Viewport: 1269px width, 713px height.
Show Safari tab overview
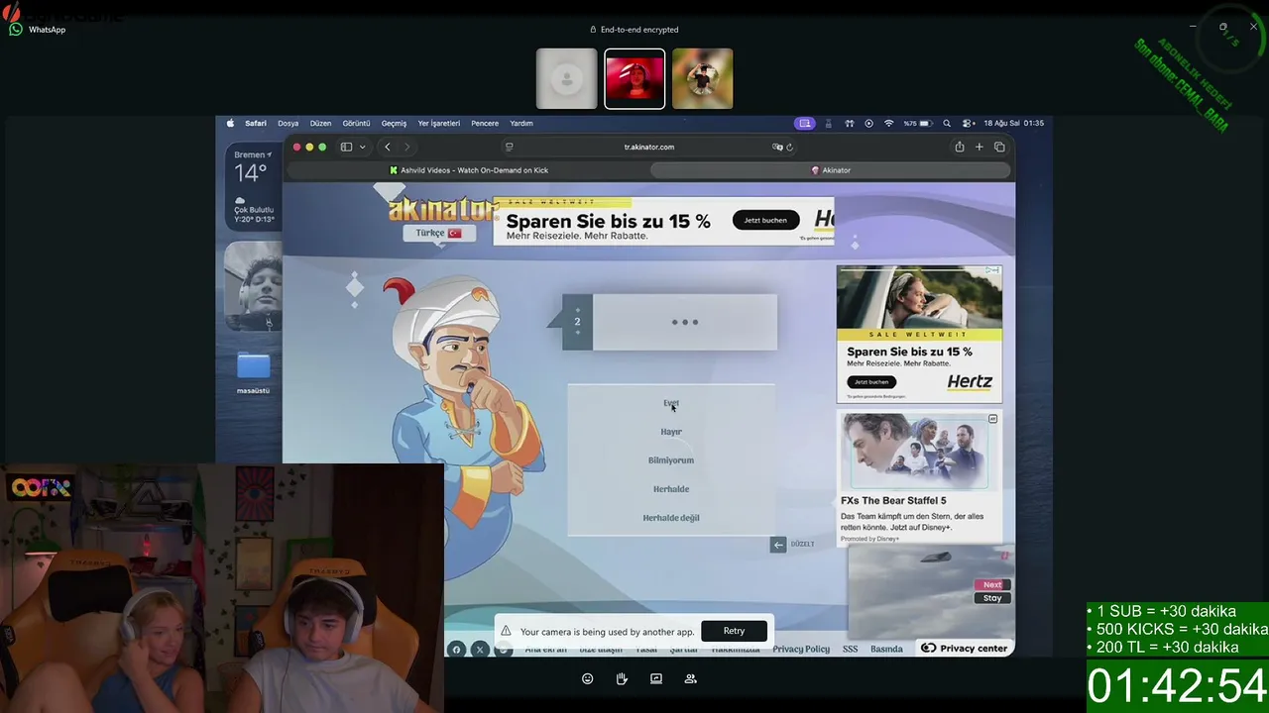(x=999, y=147)
